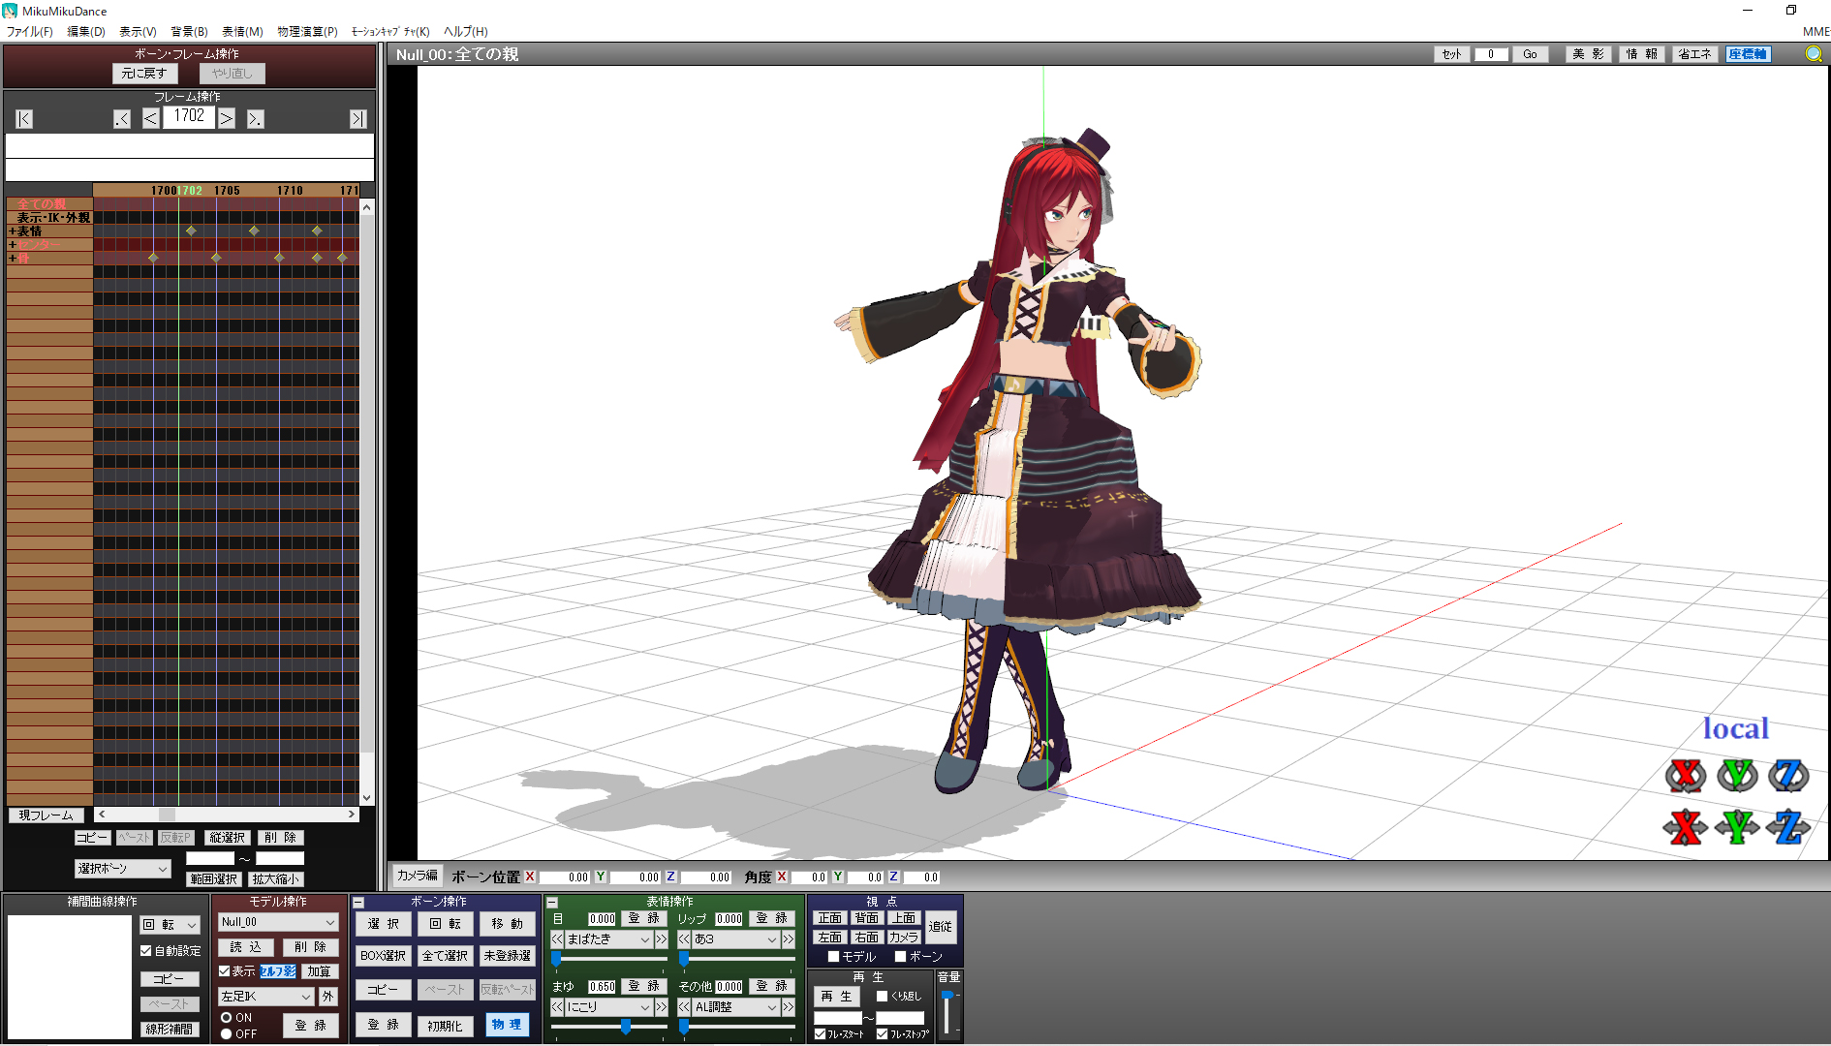Click the local Z rotation axis icon

(1788, 776)
